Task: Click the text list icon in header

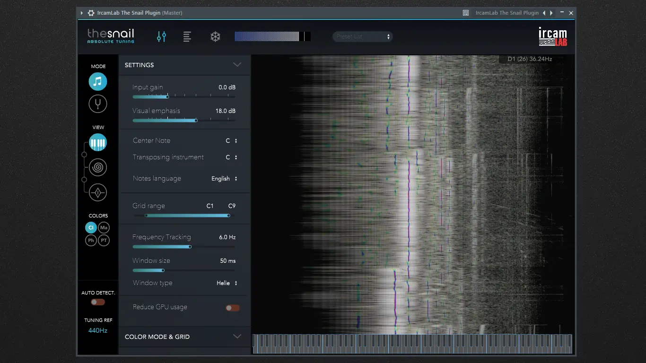Action: click(x=187, y=36)
